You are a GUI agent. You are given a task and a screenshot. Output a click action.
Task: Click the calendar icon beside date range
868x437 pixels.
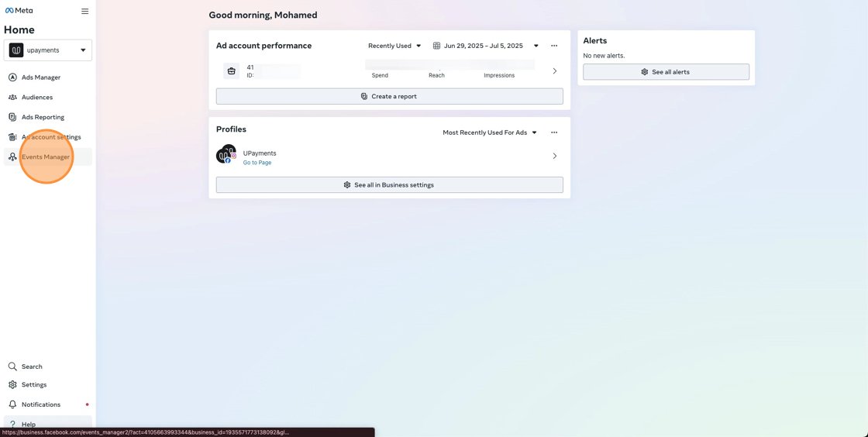coord(436,46)
